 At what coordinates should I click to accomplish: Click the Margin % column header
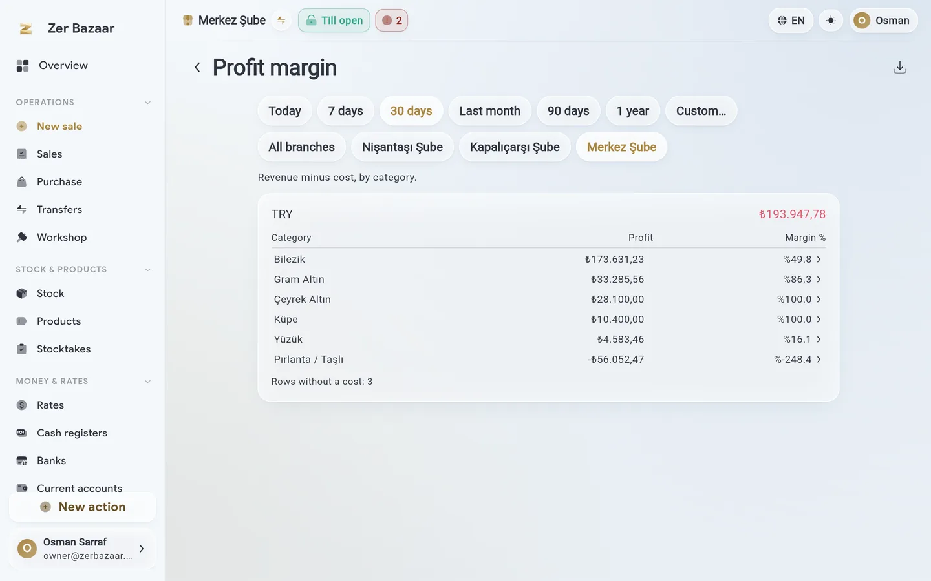click(x=806, y=238)
